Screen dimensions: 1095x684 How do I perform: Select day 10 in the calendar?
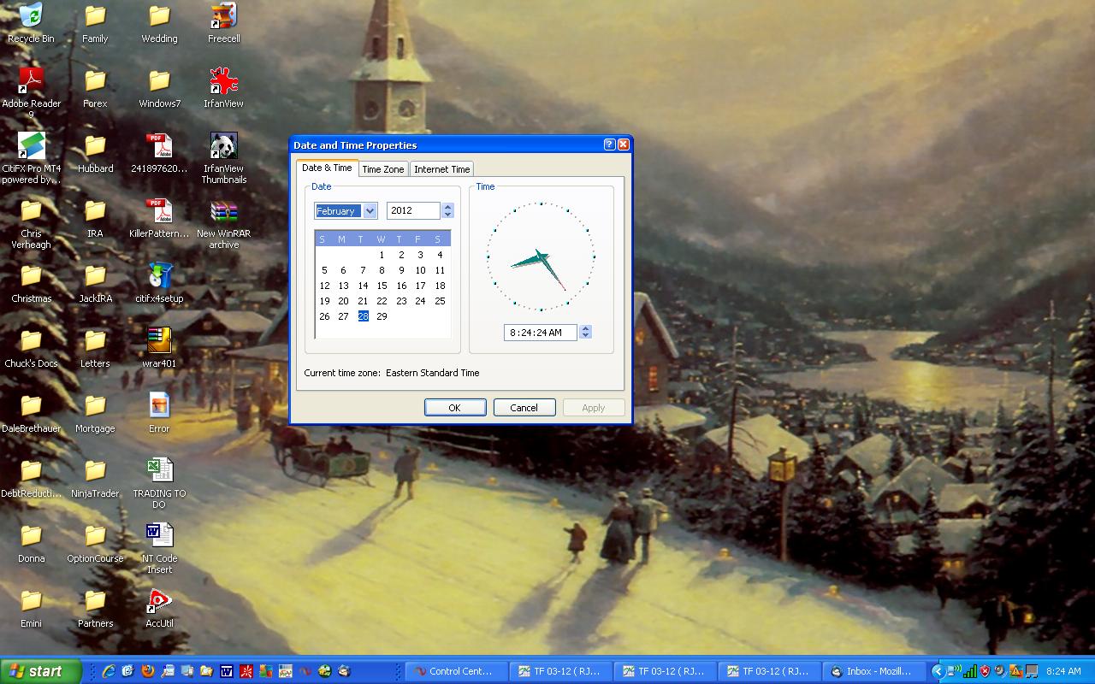[420, 270]
